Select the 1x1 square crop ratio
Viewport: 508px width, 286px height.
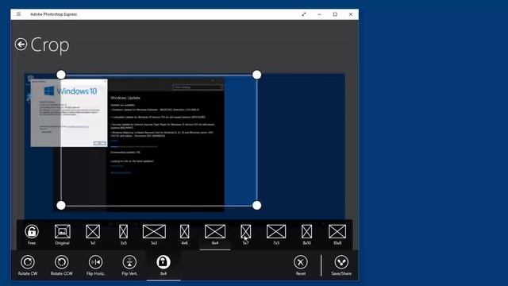[x=93, y=234]
